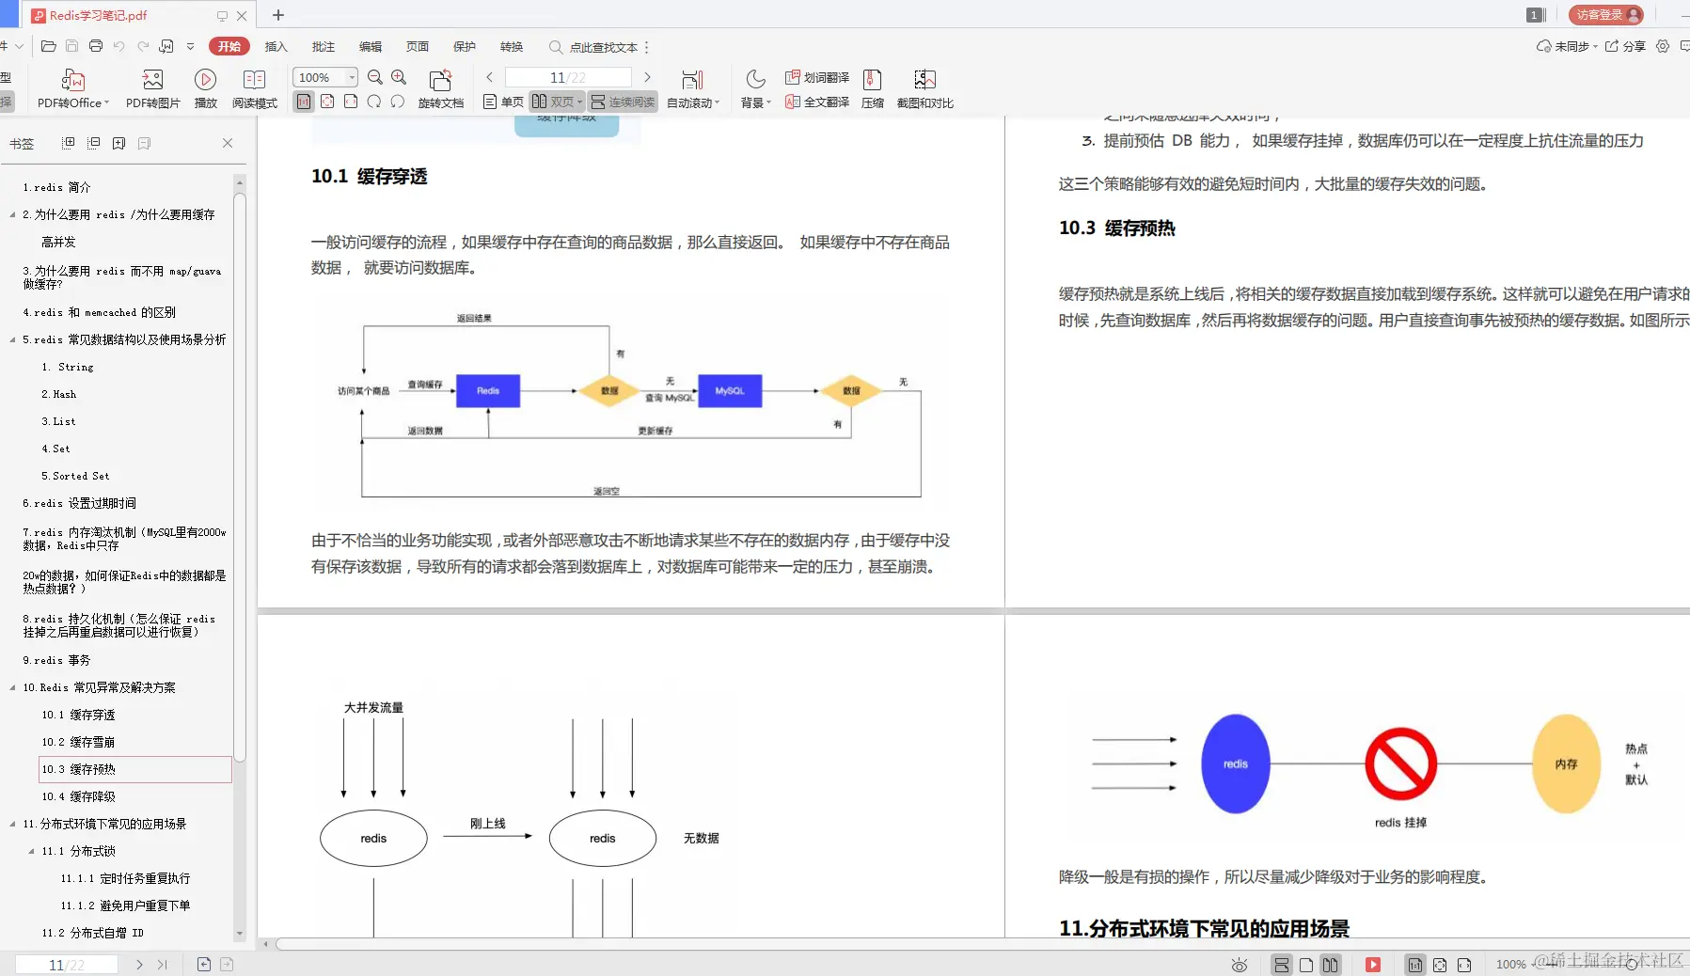Switch to the 插入 tab

click(275, 46)
